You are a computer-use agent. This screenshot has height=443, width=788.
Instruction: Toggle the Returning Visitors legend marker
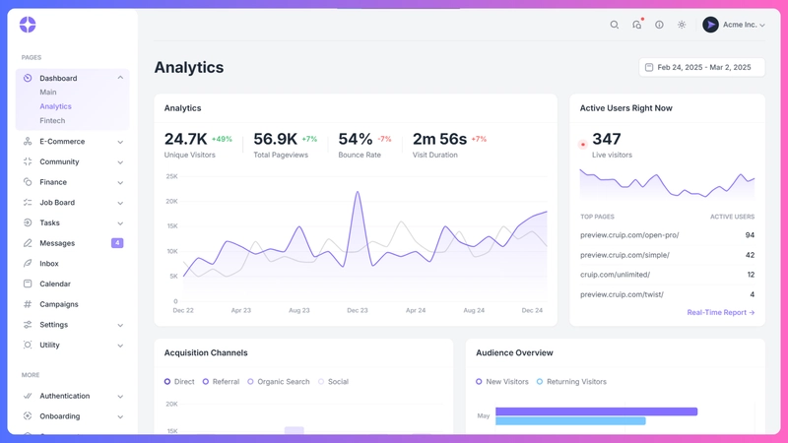click(x=540, y=382)
